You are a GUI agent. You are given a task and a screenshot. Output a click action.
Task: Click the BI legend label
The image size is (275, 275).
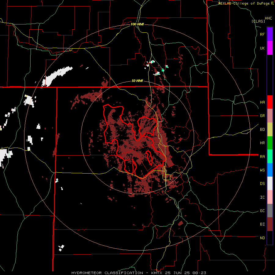262,224
